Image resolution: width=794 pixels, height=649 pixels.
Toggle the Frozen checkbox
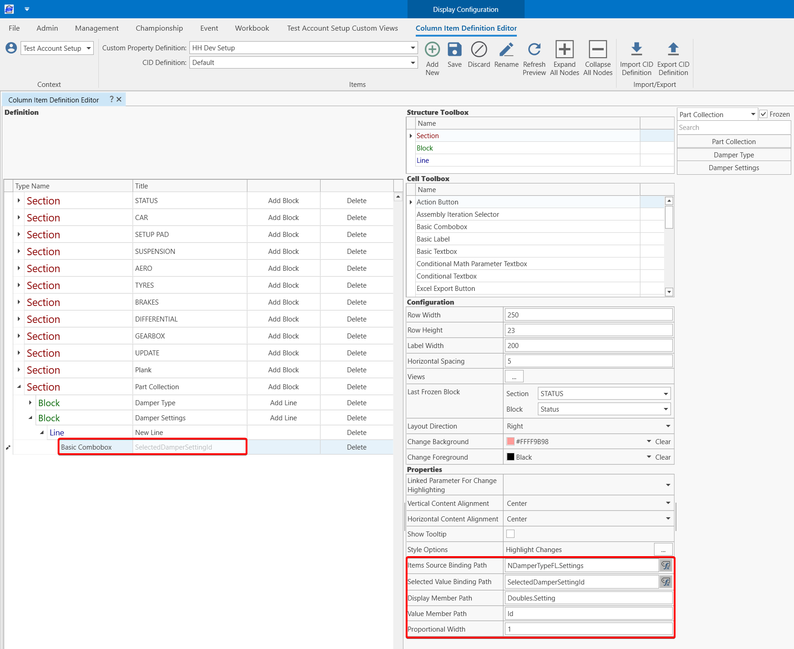[763, 114]
